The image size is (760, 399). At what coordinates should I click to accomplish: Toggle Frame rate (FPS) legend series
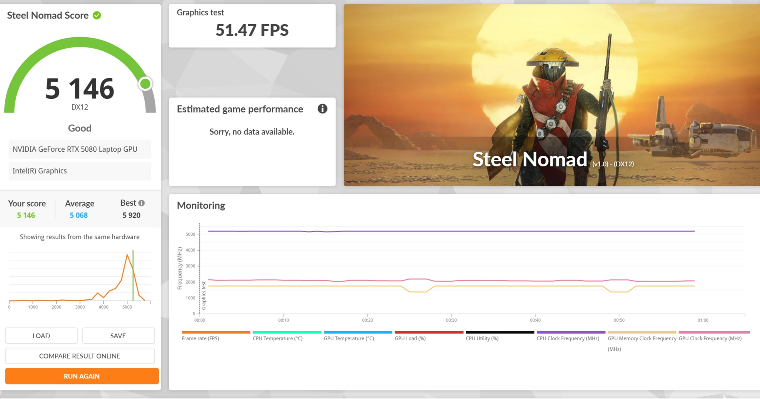pos(200,338)
